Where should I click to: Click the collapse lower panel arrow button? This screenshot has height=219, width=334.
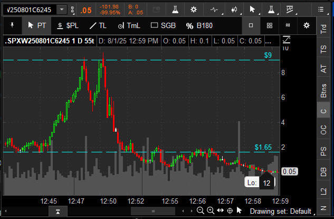[x=58, y=212]
